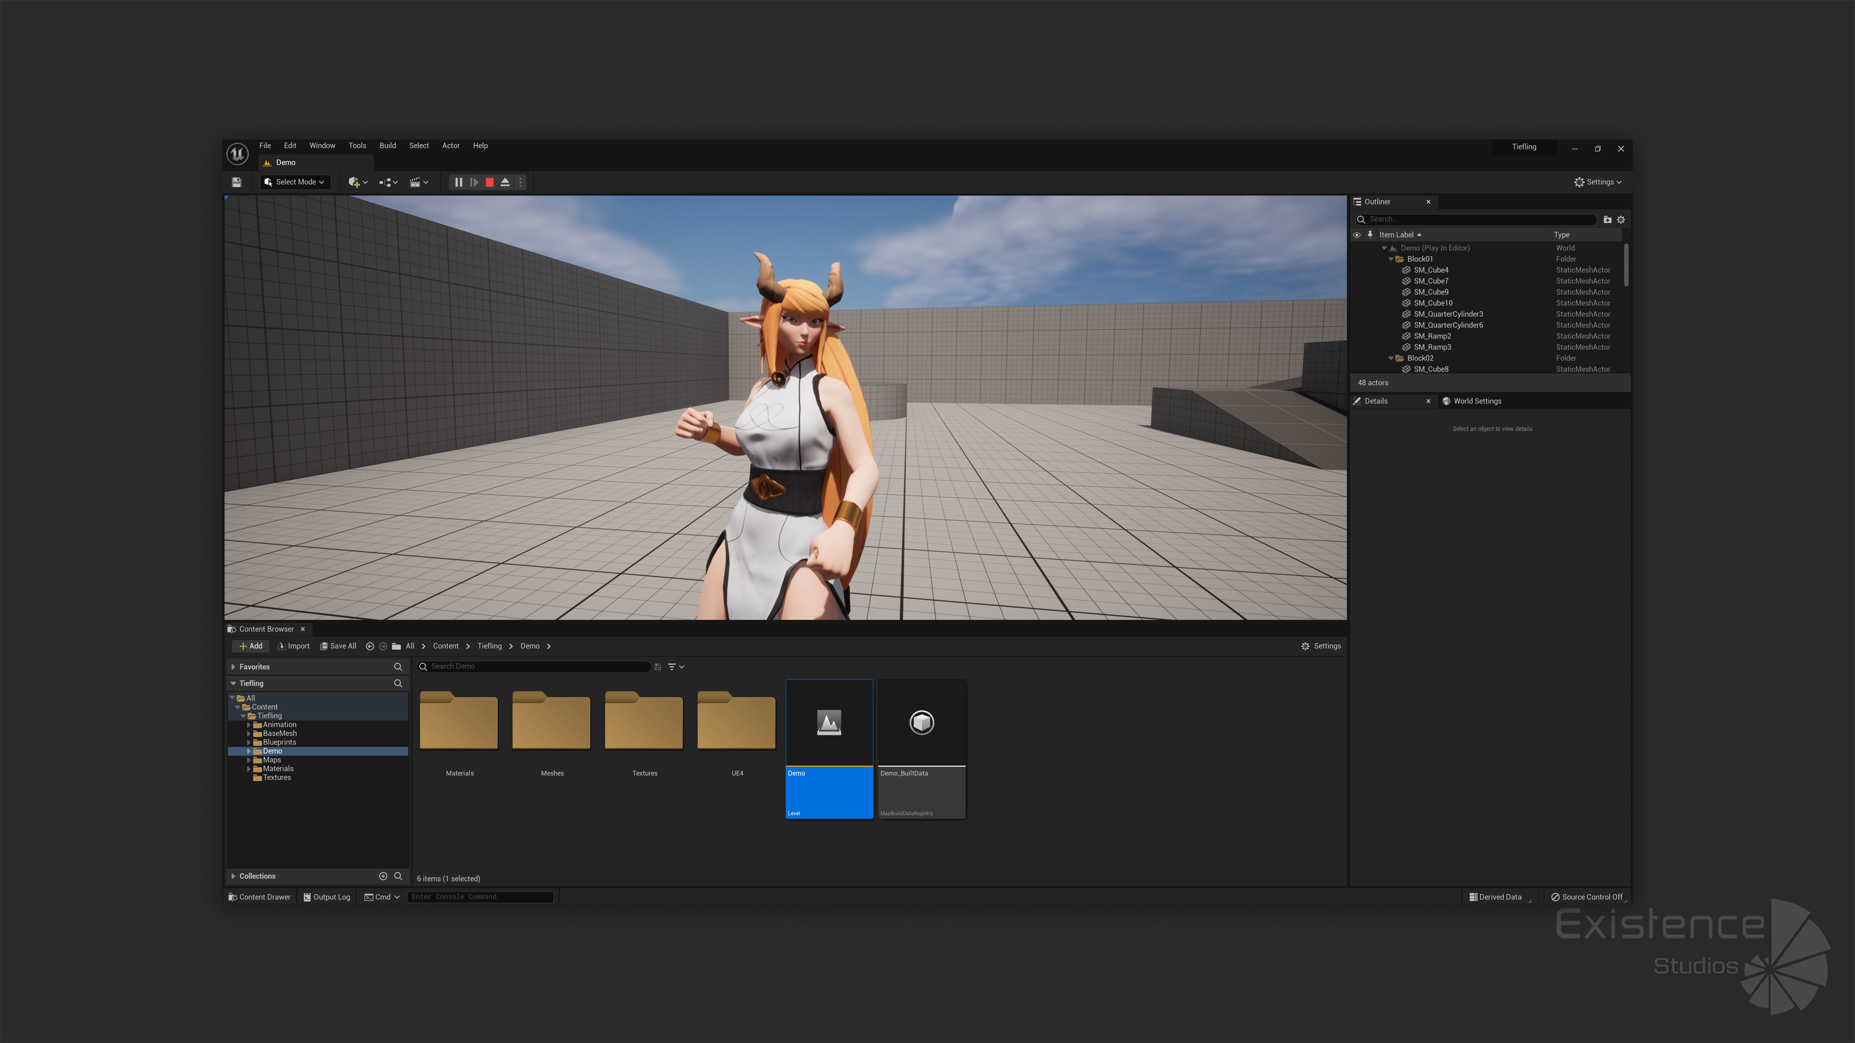Open the Help menu

click(x=480, y=145)
